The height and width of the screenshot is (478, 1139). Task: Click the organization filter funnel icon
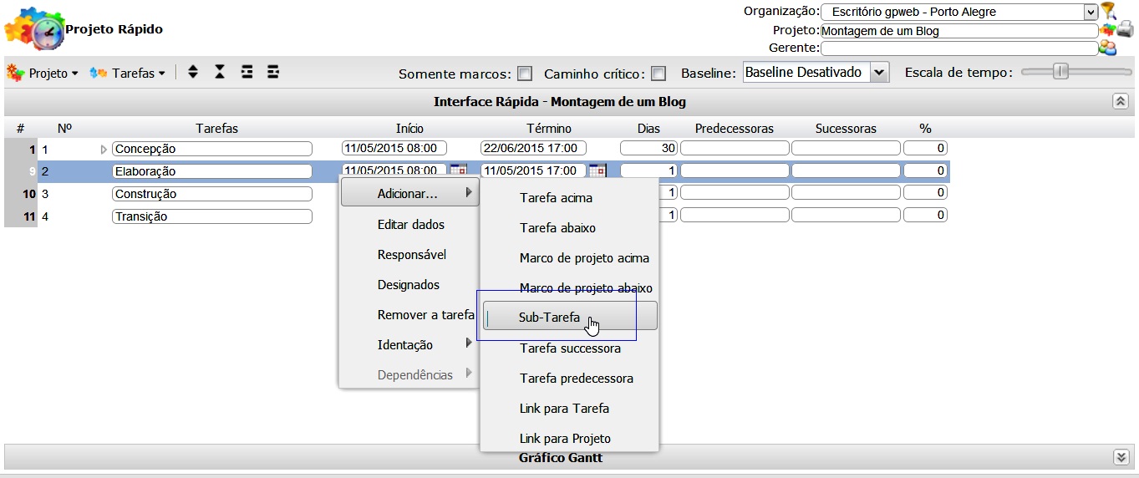1108,11
